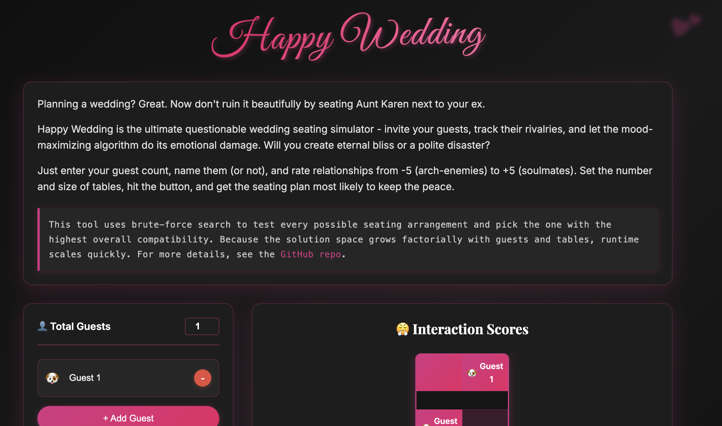The height and width of the screenshot is (426, 722).
Task: Click the dog emoji avatar beside Guest 1
Action: [52, 378]
